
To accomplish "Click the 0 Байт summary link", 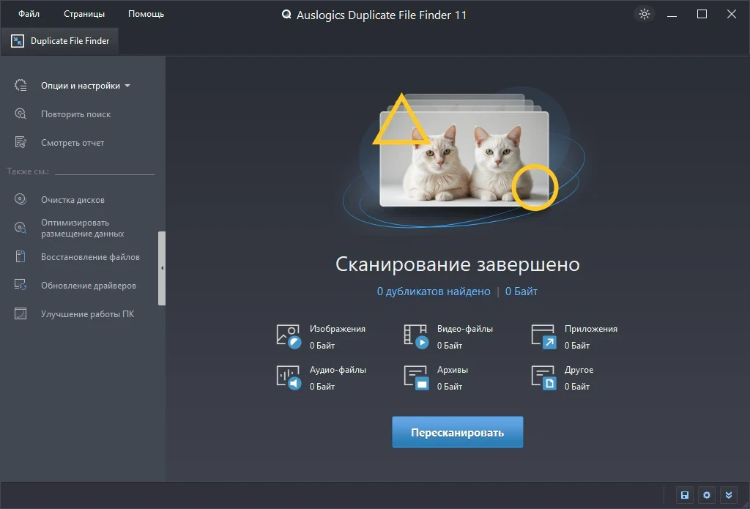I will 521,291.
